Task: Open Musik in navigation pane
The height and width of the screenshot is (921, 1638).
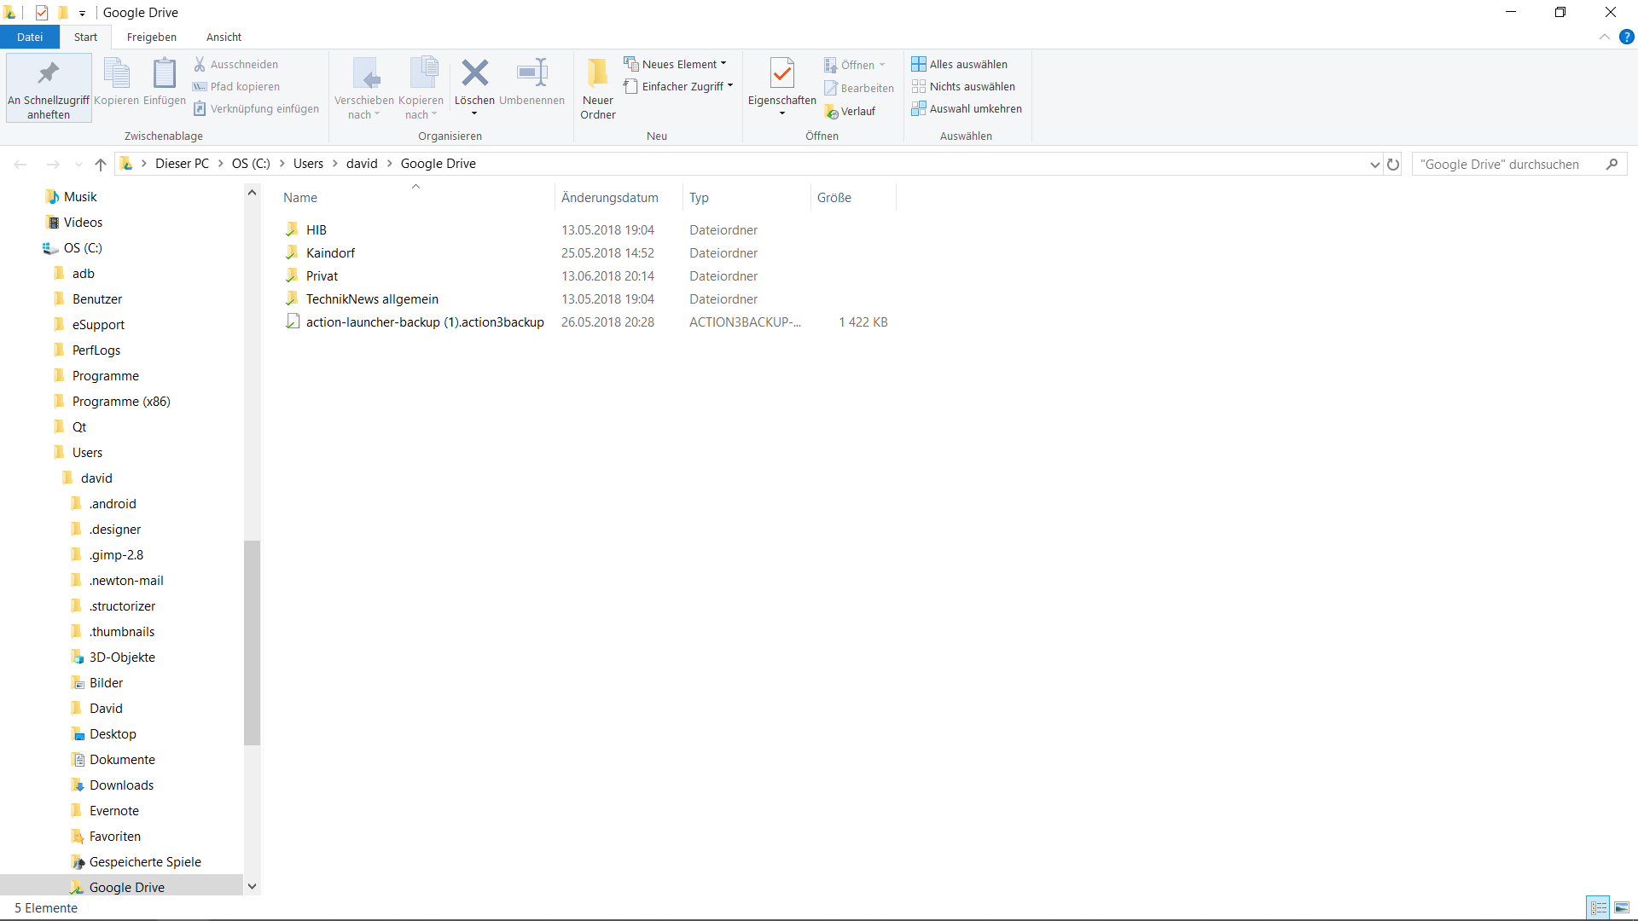Action: click(80, 196)
